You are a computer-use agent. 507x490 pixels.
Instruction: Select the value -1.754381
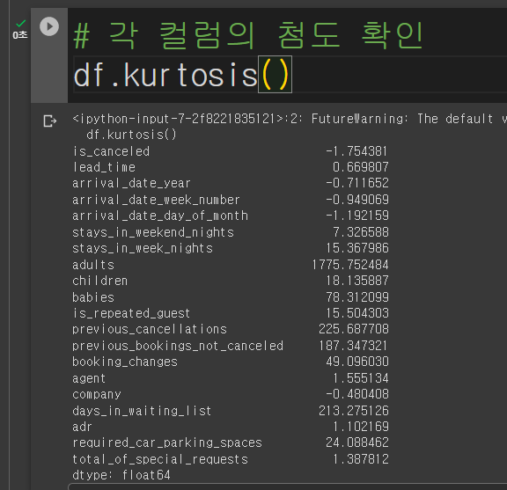356,151
